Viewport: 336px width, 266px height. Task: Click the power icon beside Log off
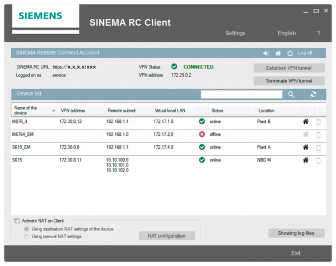tap(290, 53)
